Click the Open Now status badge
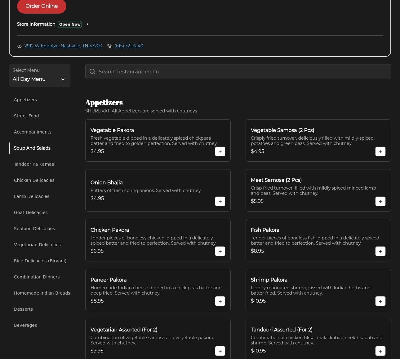The width and height of the screenshot is (400, 359). tap(70, 24)
